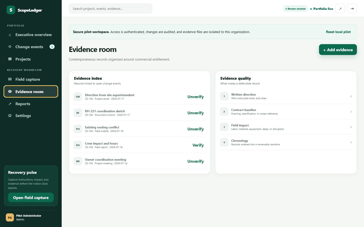Viewport: 364px width, 227px height.
Task: Click the diagonal arrow button in the header
Action: click(x=340, y=9)
